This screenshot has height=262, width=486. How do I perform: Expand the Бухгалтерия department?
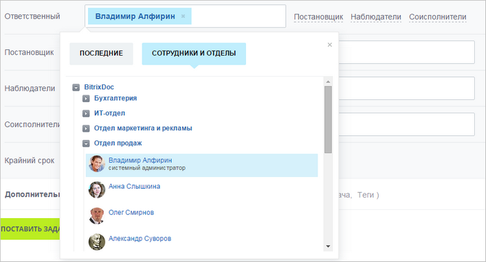tap(86, 99)
